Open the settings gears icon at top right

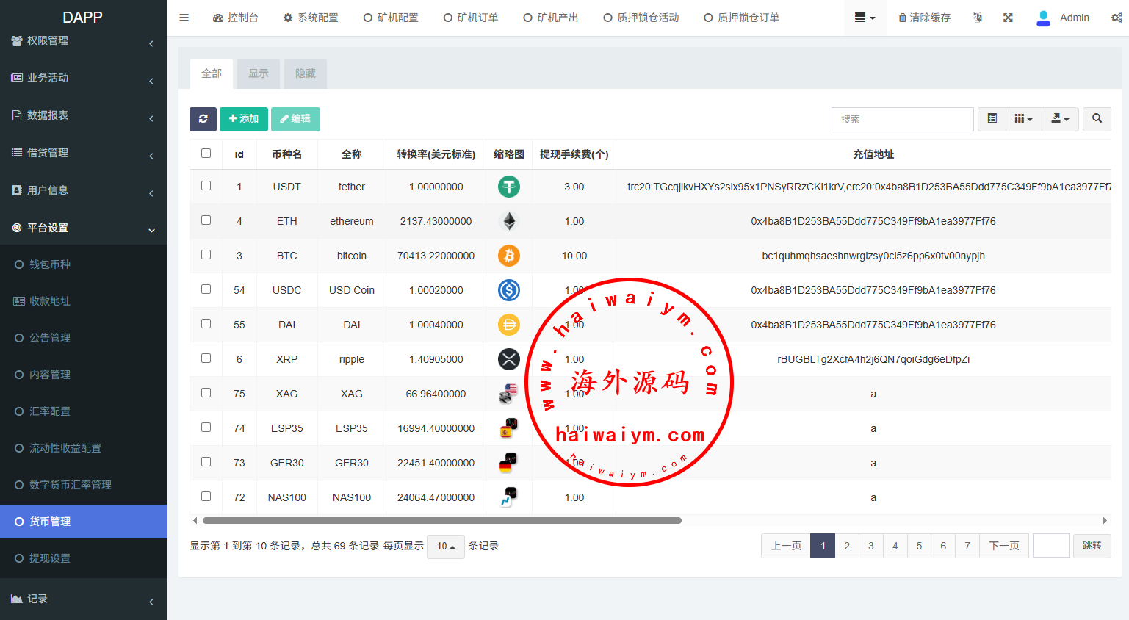point(1116,18)
